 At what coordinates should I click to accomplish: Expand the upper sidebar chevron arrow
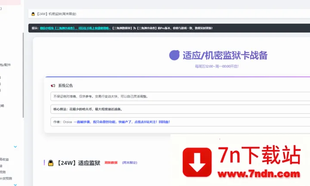(x=15, y=147)
